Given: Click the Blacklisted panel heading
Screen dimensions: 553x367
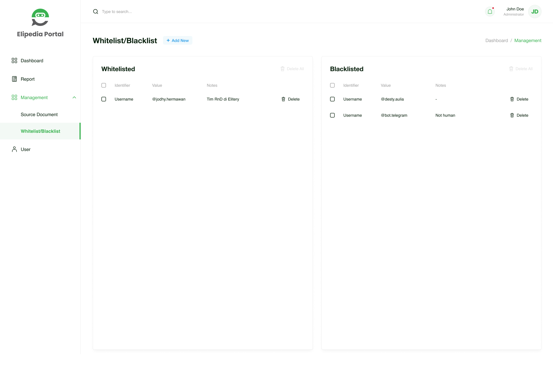Looking at the screenshot, I should (347, 69).
